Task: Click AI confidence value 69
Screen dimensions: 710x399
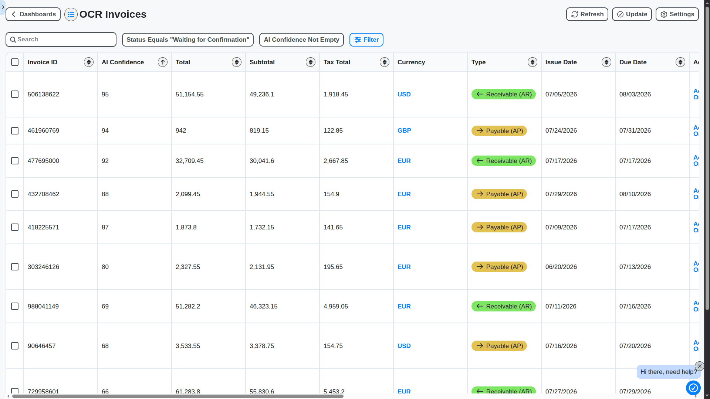Action: pos(105,306)
